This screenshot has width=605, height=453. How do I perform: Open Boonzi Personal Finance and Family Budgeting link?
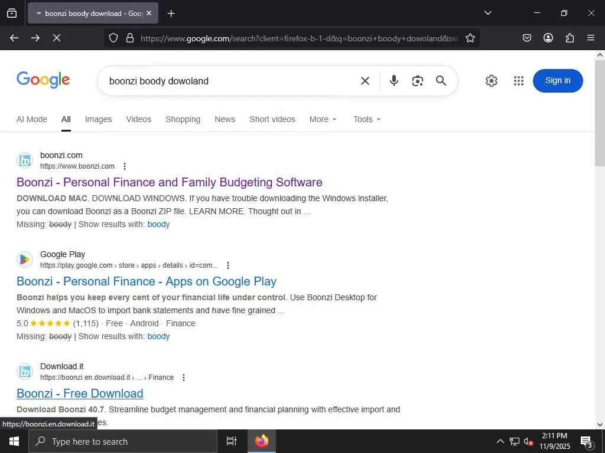[x=170, y=182]
